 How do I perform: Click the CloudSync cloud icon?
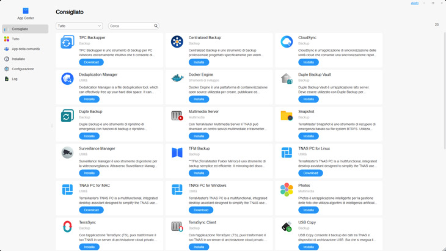click(x=287, y=42)
